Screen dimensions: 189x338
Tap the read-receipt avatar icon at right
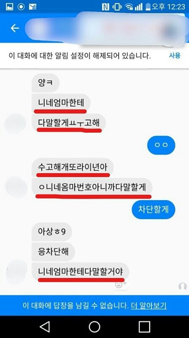(x=183, y=286)
